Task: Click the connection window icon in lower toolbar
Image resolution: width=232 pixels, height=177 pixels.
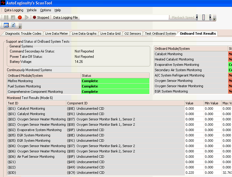Action: [6, 25]
